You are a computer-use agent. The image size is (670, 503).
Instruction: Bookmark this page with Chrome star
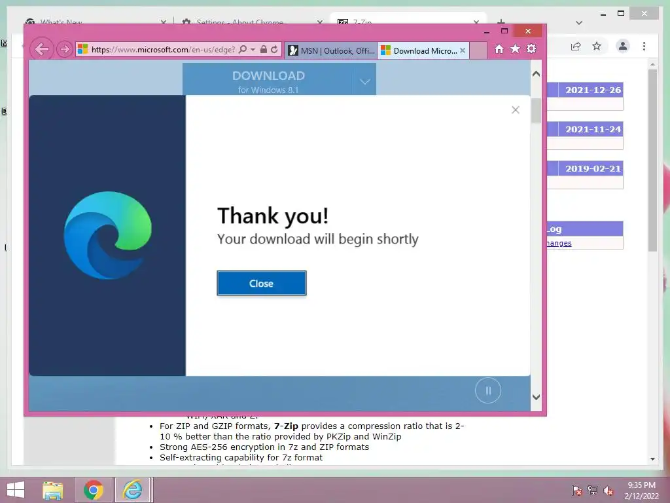click(597, 46)
